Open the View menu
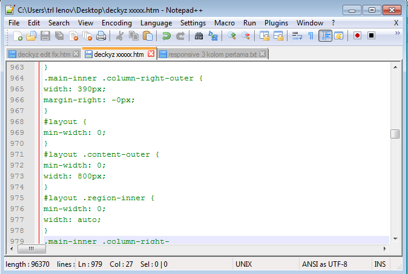Screen dimensions: 408x274 pyautogui.click(x=85, y=23)
